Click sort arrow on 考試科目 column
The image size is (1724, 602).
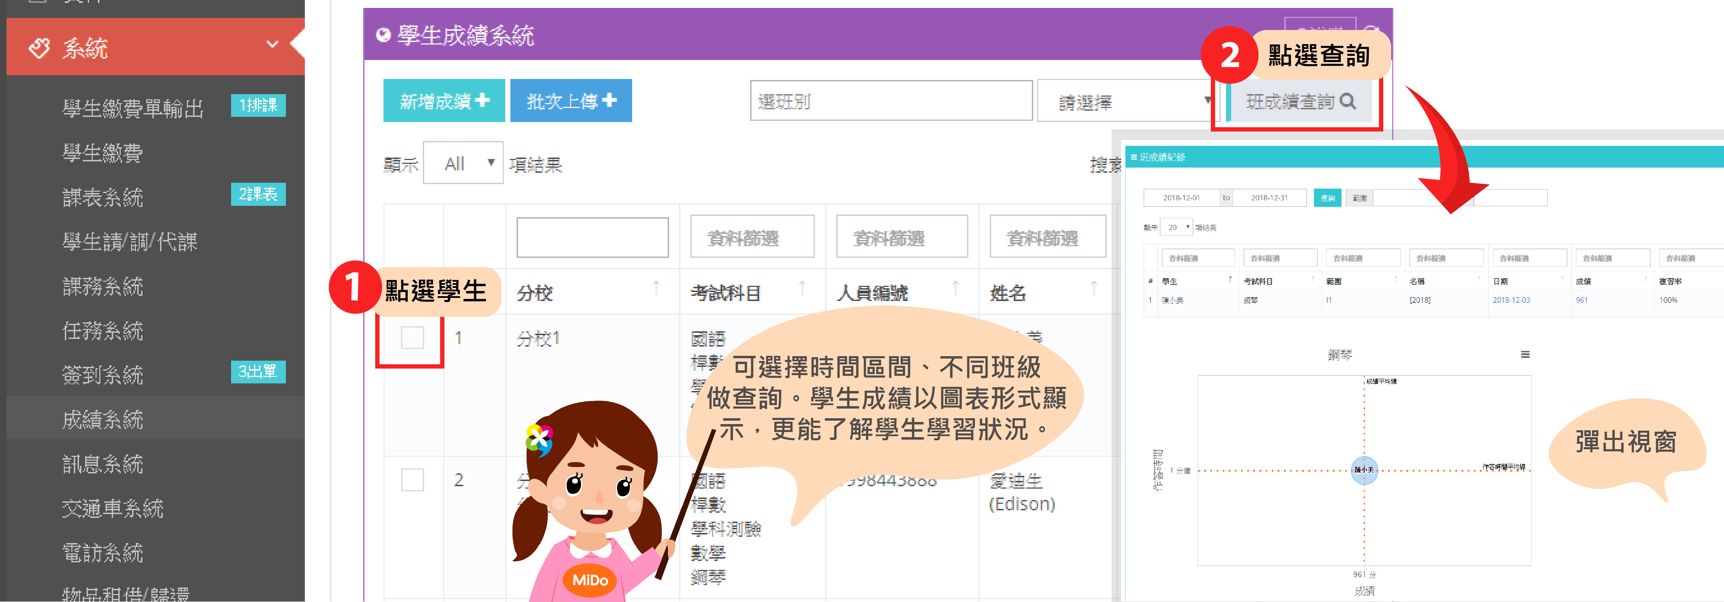802,288
